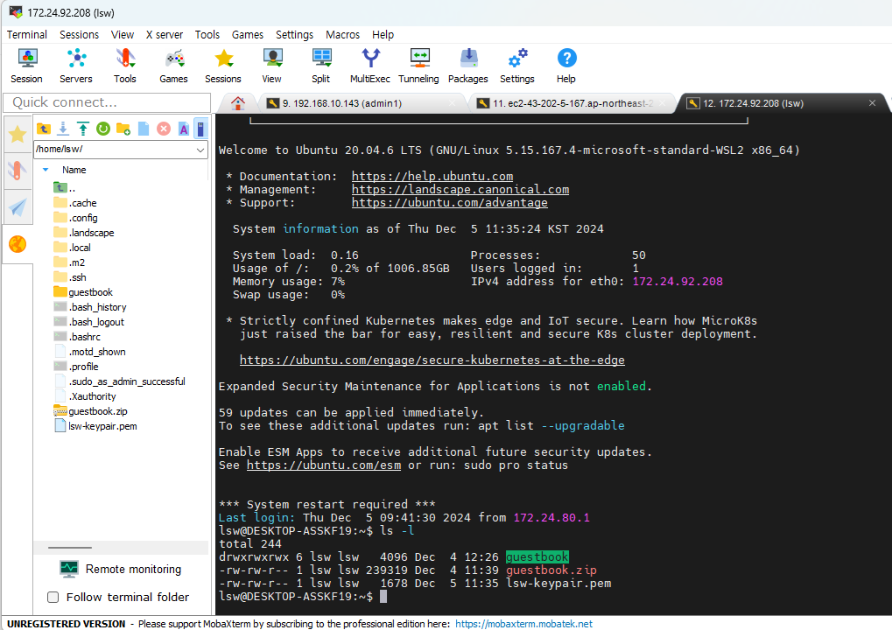Open the Session toolbar button

[x=27, y=66]
